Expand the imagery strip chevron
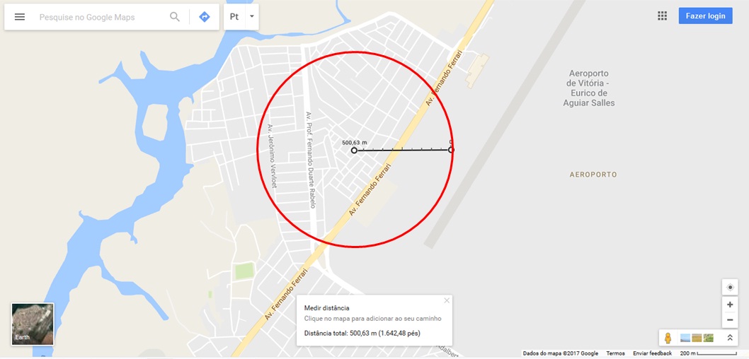749x359 pixels. click(x=730, y=338)
